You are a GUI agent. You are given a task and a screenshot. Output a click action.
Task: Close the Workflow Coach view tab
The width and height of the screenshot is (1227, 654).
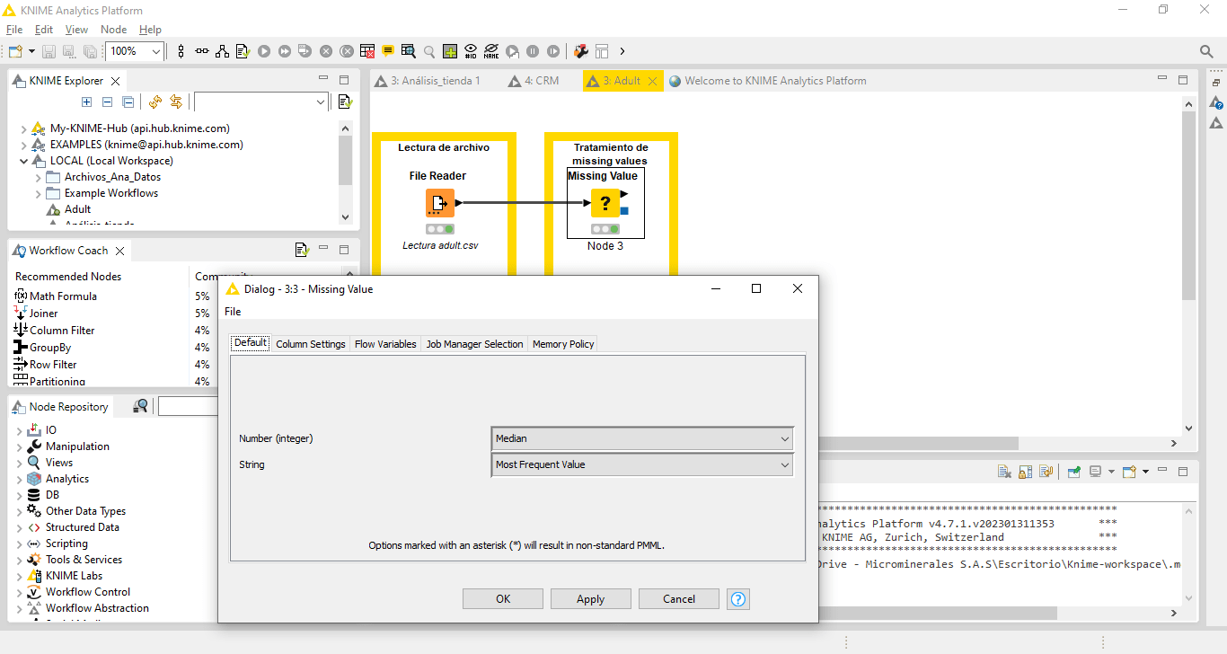coord(119,251)
